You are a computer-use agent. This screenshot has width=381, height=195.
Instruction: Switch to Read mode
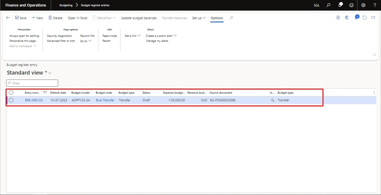coord(110,36)
